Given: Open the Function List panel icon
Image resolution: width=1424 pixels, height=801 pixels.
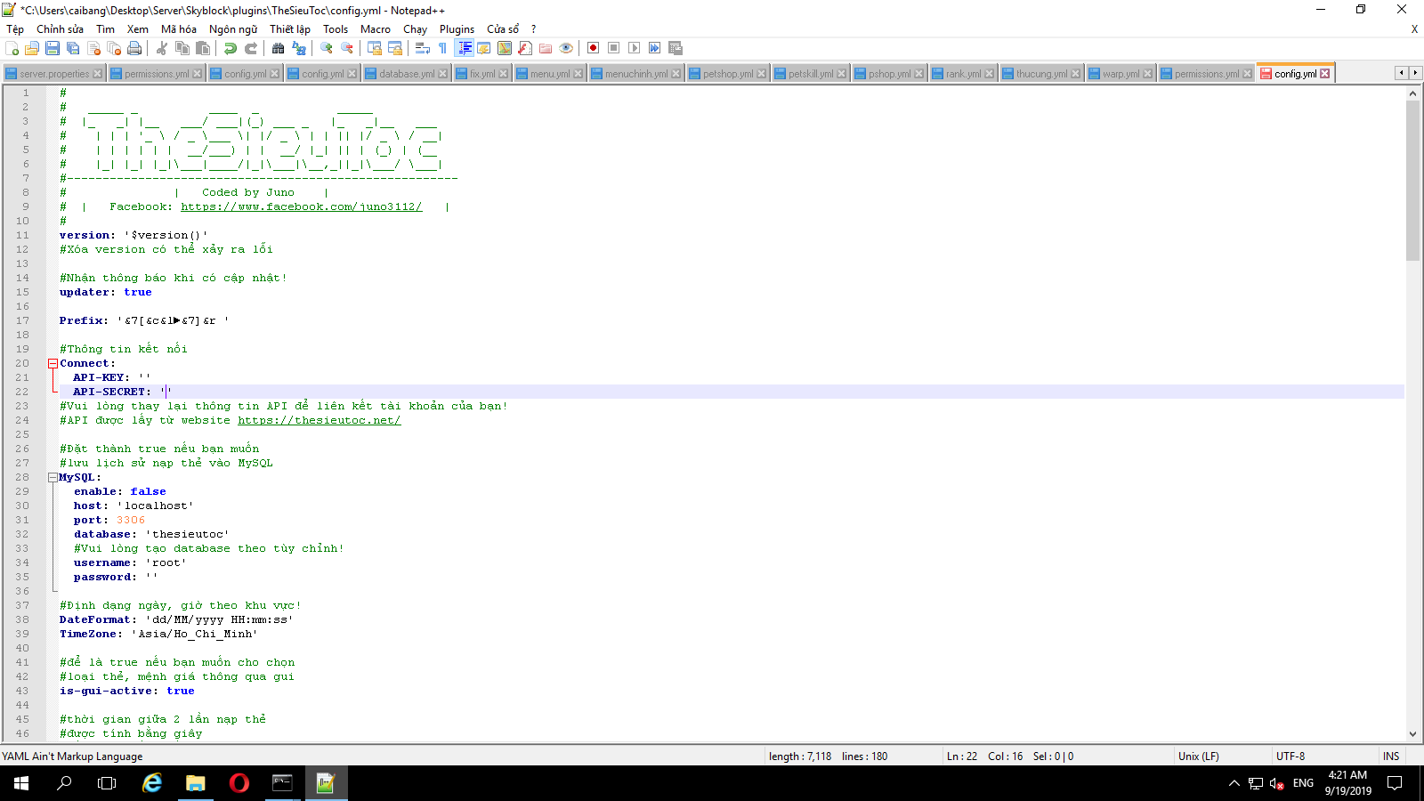Looking at the screenshot, I should tap(525, 48).
